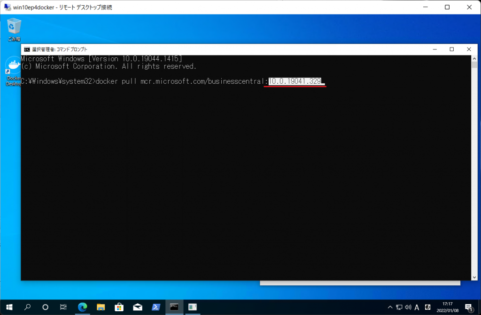
Task: Minimize the Remote Desktop connection window
Action: click(425, 7)
